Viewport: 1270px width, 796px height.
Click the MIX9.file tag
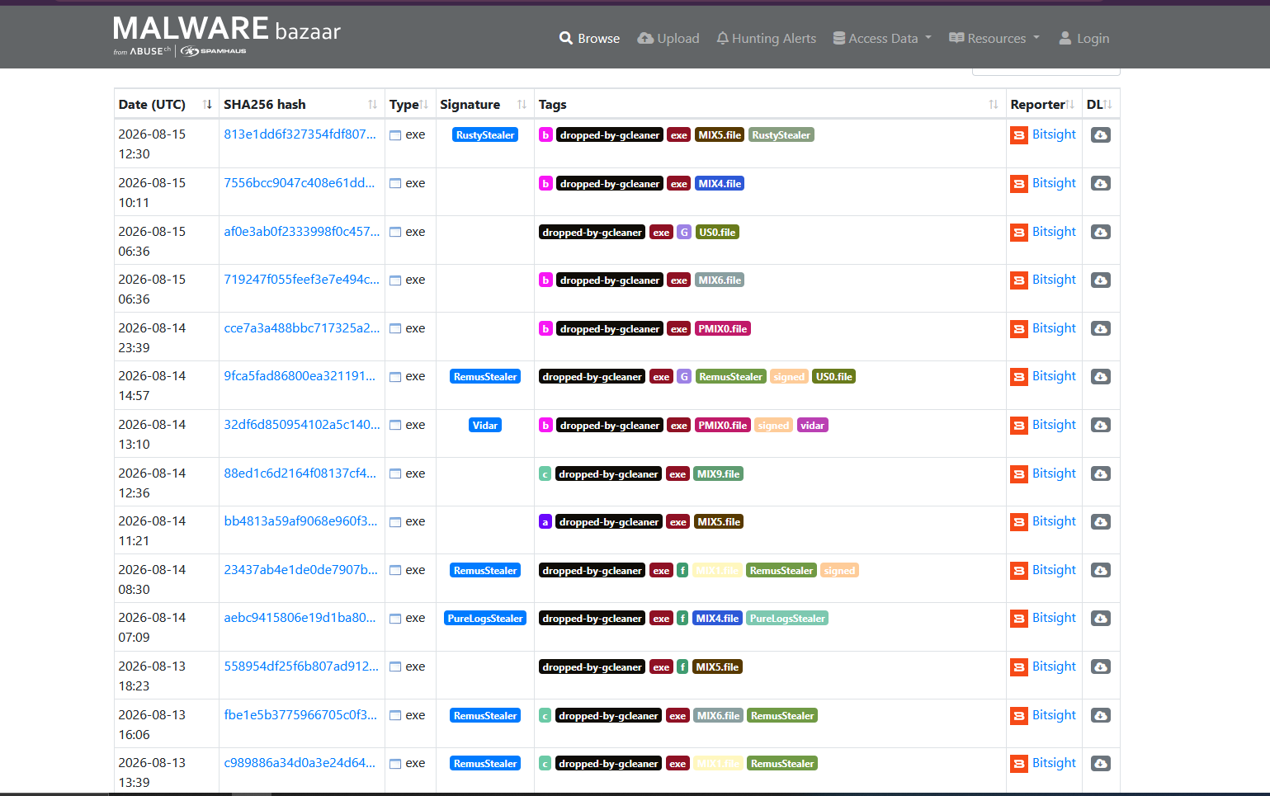click(x=718, y=474)
